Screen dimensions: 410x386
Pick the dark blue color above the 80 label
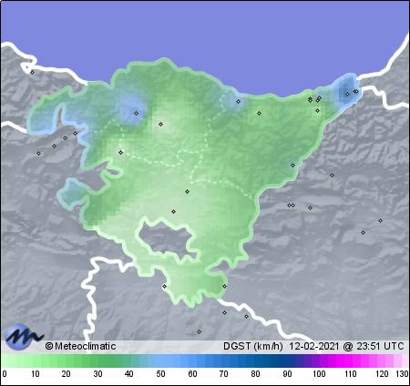tap(255, 361)
